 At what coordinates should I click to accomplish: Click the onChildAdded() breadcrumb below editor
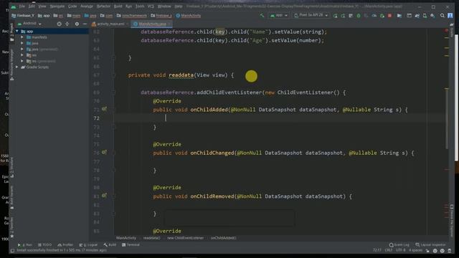pyautogui.click(x=223, y=238)
